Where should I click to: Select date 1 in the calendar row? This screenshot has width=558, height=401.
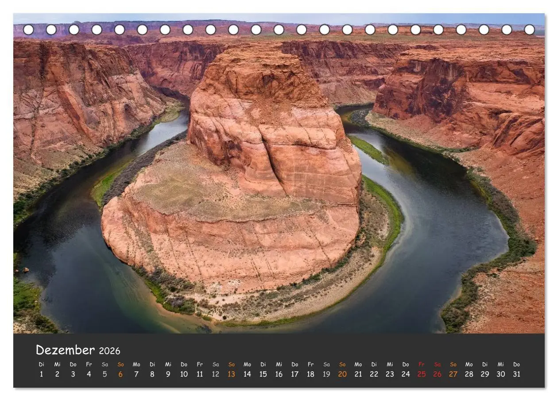[x=42, y=374]
